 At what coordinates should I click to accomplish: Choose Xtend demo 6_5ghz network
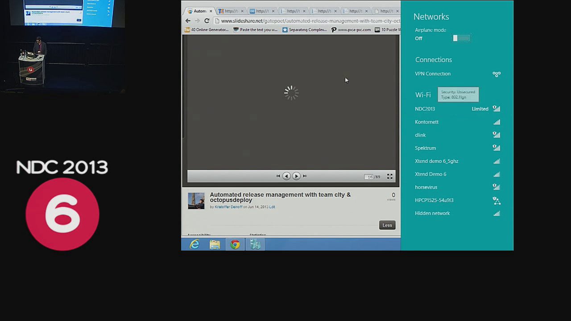point(457,161)
